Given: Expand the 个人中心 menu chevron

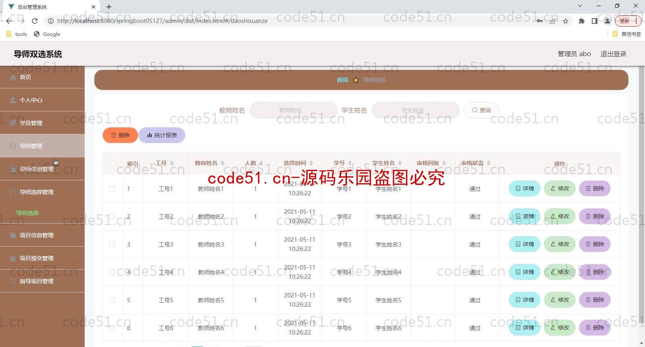Looking at the screenshot, I should tap(74, 100).
